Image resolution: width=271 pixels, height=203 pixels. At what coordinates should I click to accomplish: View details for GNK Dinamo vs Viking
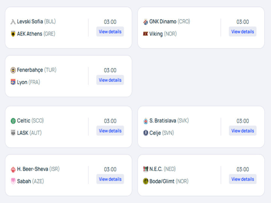[x=243, y=32]
